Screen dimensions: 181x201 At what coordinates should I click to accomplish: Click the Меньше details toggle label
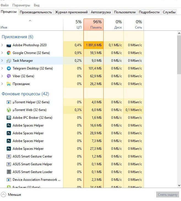[x=14, y=195]
